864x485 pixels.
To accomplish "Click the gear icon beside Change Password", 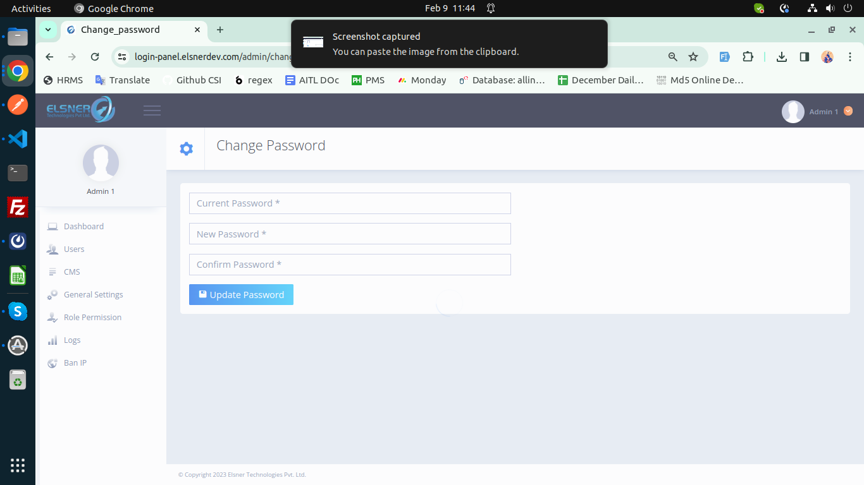I will [186, 148].
